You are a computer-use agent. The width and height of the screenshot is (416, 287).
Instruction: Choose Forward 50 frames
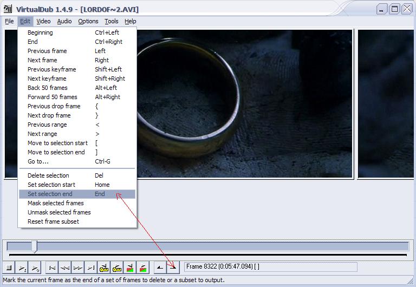click(77, 97)
